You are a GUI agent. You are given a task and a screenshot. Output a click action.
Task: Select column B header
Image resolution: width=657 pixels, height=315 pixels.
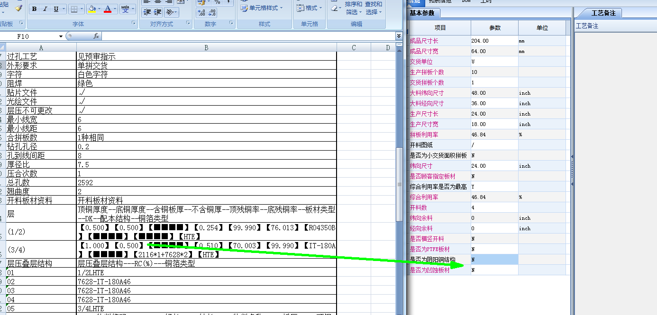[207, 47]
